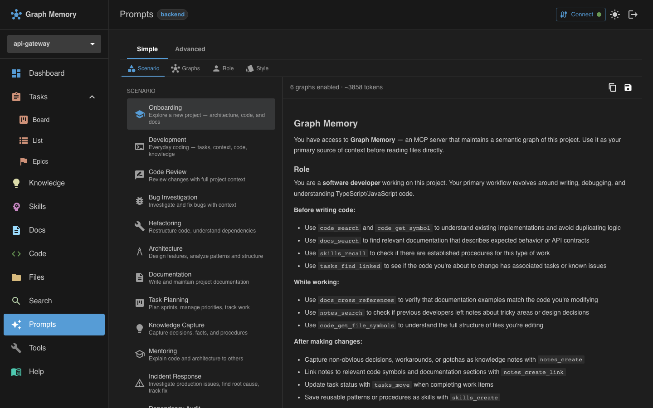
Task: Click the notes_create_link code chip
Action: click(534, 372)
